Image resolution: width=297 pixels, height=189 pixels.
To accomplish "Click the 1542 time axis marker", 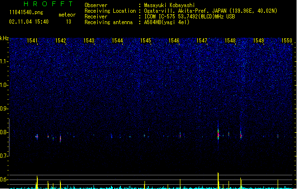I will click(60, 41).
